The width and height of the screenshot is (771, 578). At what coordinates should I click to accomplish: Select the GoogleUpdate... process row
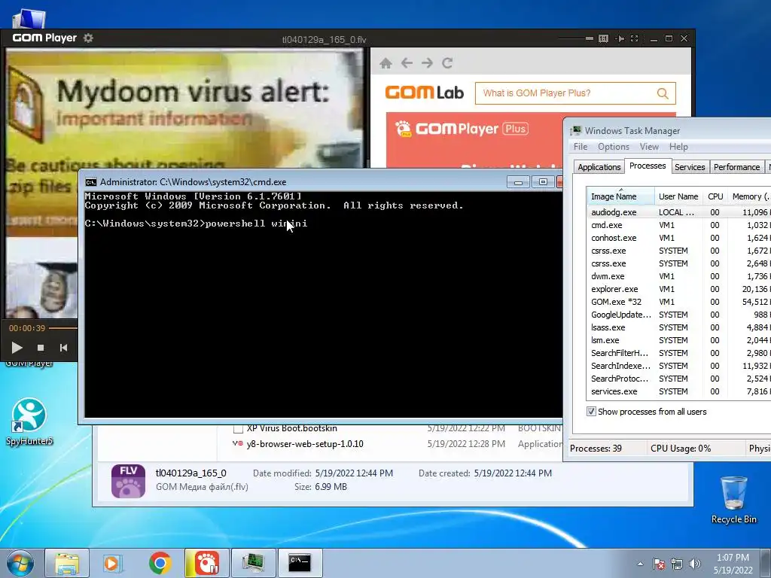[x=678, y=315]
